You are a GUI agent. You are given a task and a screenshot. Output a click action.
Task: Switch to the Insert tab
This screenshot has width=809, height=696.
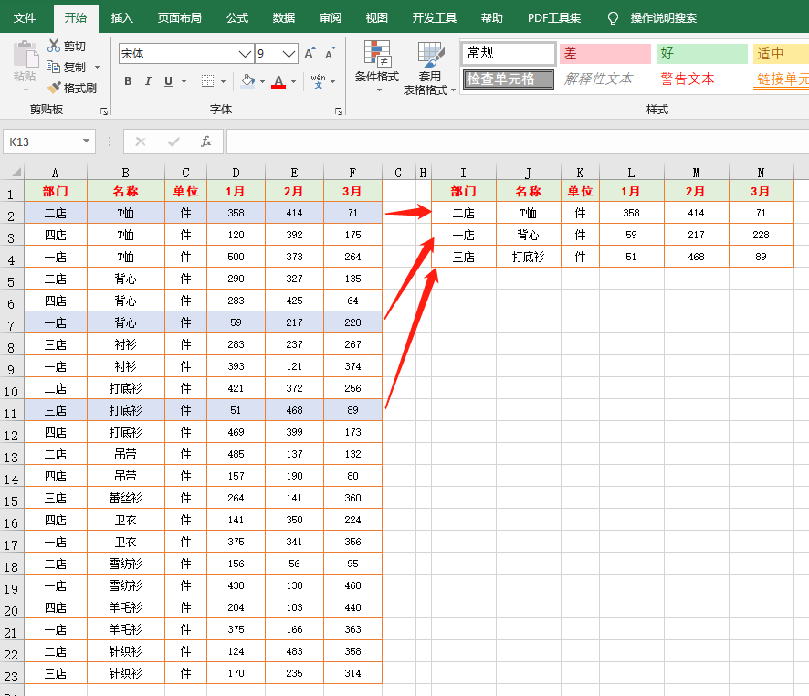point(121,18)
